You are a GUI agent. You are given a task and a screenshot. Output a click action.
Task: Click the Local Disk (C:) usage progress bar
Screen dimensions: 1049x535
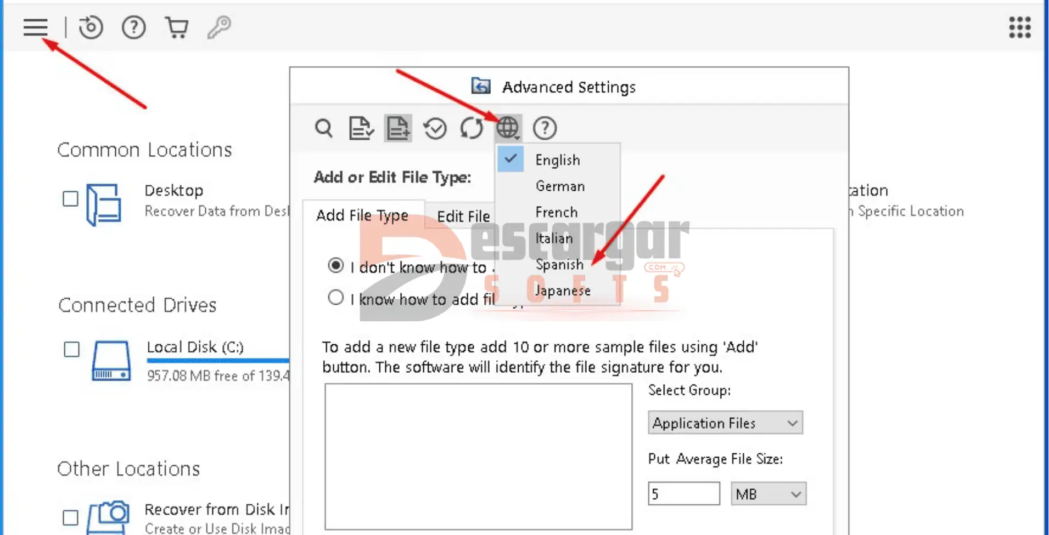pos(218,361)
